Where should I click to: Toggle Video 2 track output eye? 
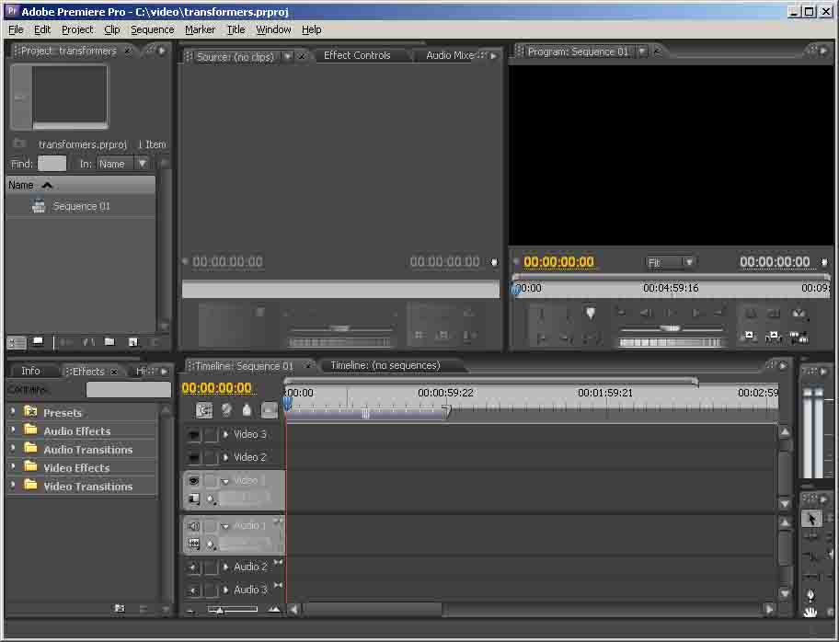tap(194, 457)
